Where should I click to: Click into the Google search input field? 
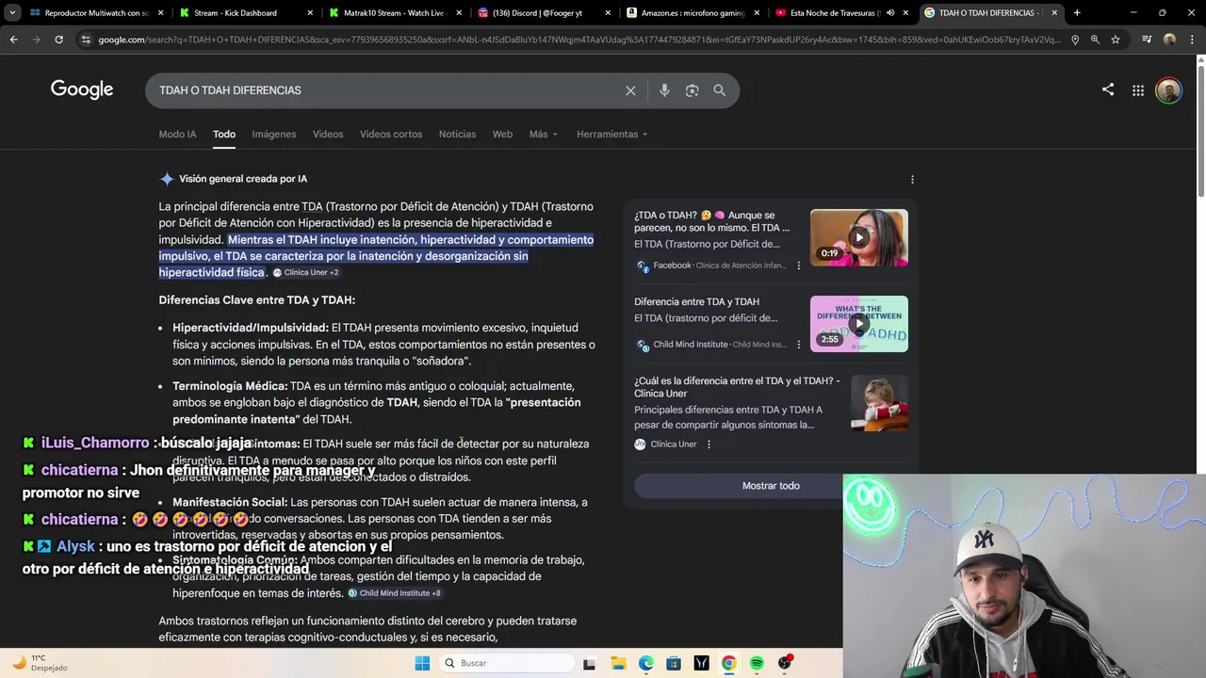tap(386, 90)
